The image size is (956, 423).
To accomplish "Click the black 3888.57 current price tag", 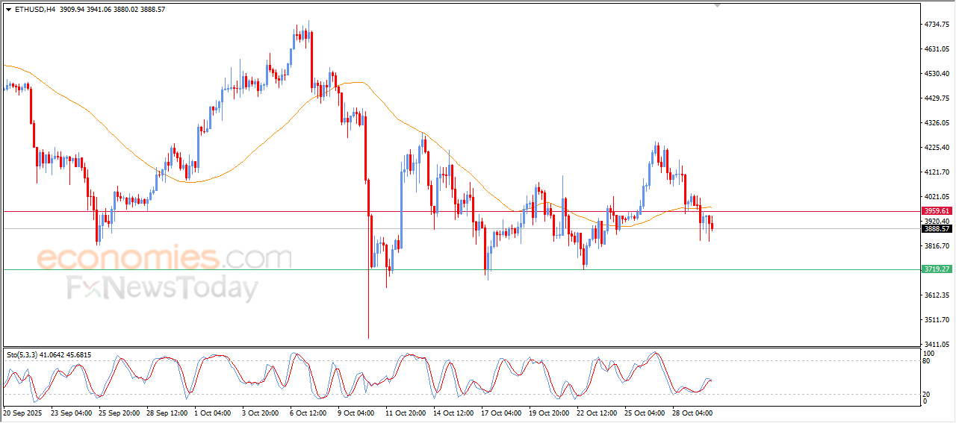I will pyautogui.click(x=937, y=229).
